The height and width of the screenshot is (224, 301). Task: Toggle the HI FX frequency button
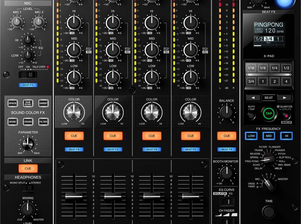pos(287,136)
